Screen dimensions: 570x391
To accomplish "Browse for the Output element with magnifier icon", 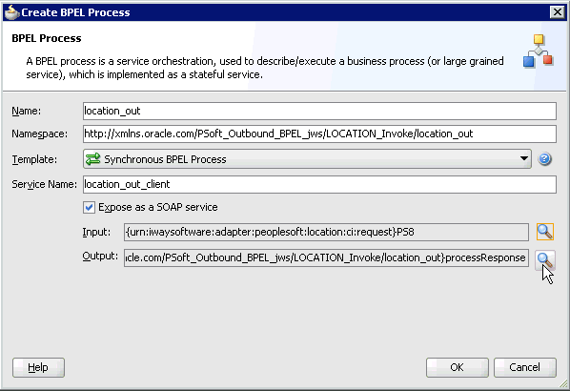I will [x=545, y=259].
